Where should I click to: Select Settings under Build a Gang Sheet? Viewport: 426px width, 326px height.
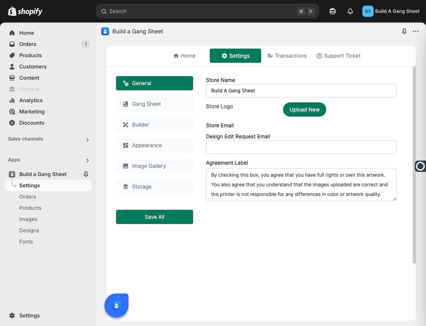coord(48,186)
